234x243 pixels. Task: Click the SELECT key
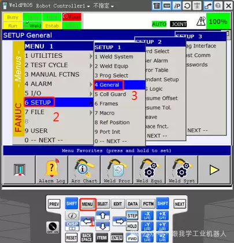coord(102,204)
